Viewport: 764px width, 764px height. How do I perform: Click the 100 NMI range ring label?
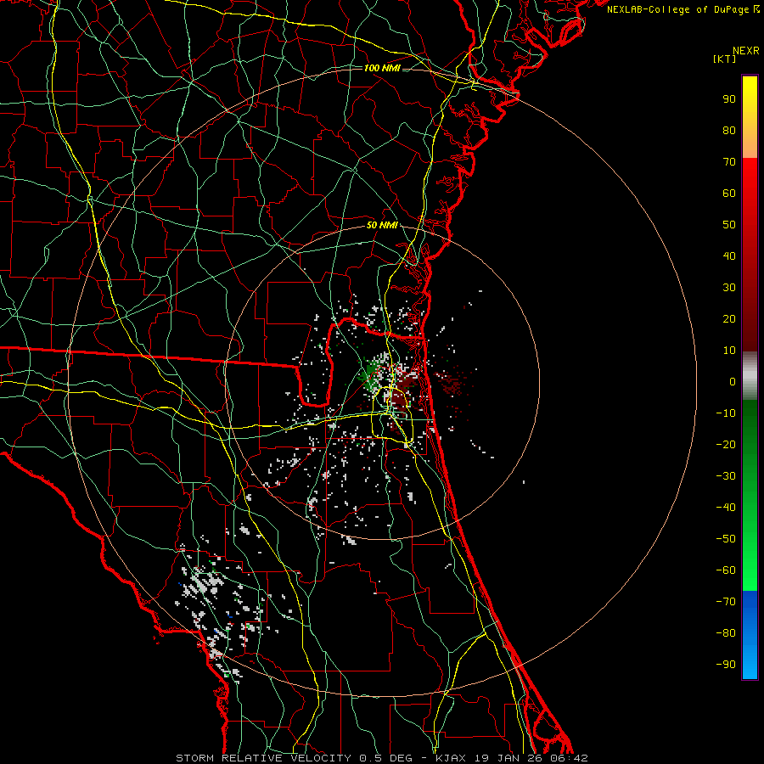(382, 68)
